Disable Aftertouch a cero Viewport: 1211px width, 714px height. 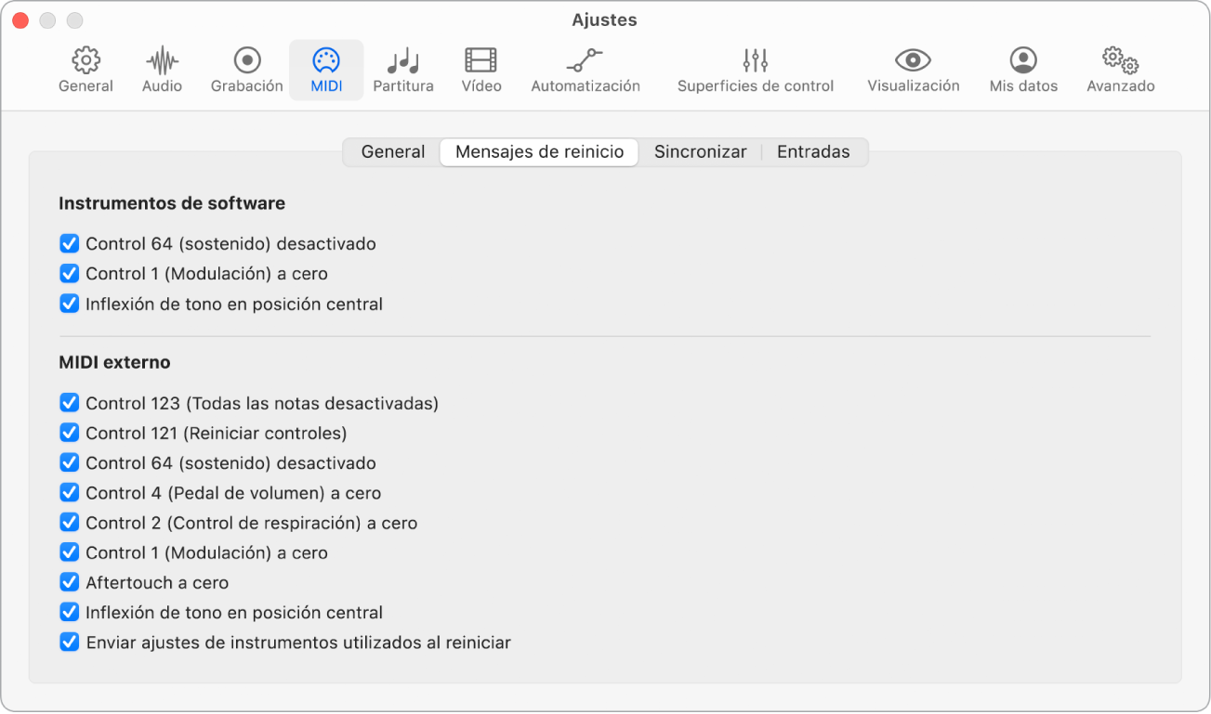(x=69, y=582)
